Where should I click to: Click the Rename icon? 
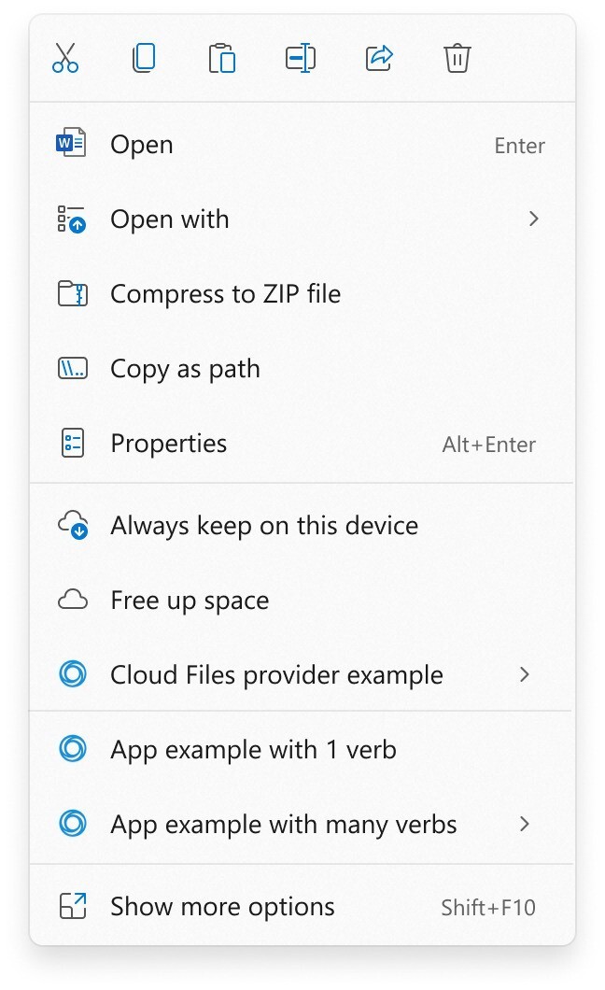pyautogui.click(x=301, y=59)
